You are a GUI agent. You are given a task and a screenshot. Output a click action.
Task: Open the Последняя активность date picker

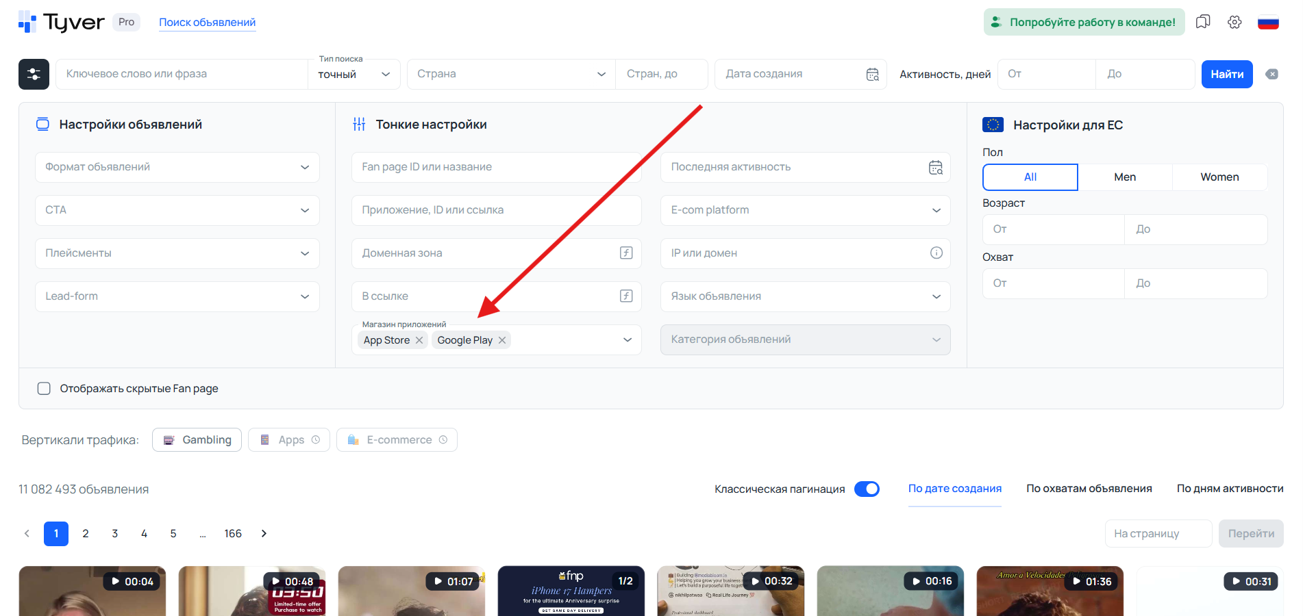coord(936,167)
